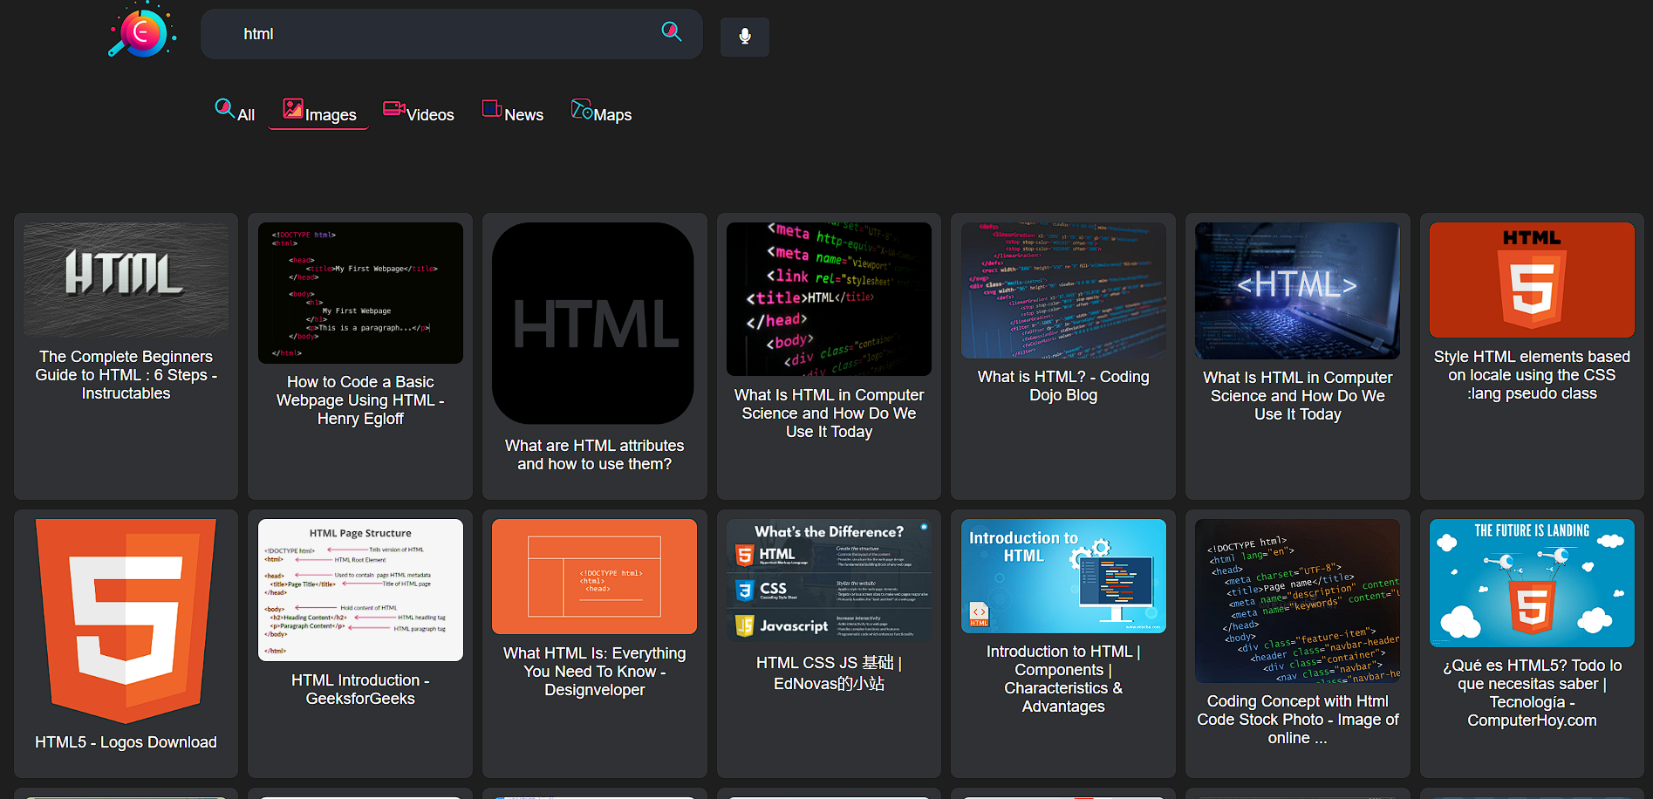This screenshot has height=799, width=1653.
Task: Open 'HTML Introduction - GeeksforGeeks' title
Action: (360, 689)
